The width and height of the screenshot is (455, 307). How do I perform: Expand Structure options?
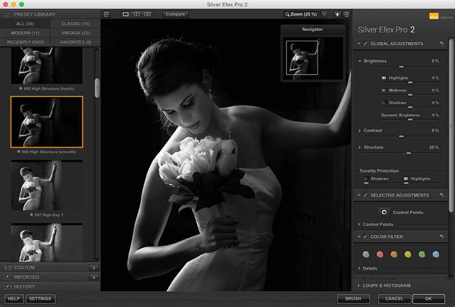(x=360, y=147)
